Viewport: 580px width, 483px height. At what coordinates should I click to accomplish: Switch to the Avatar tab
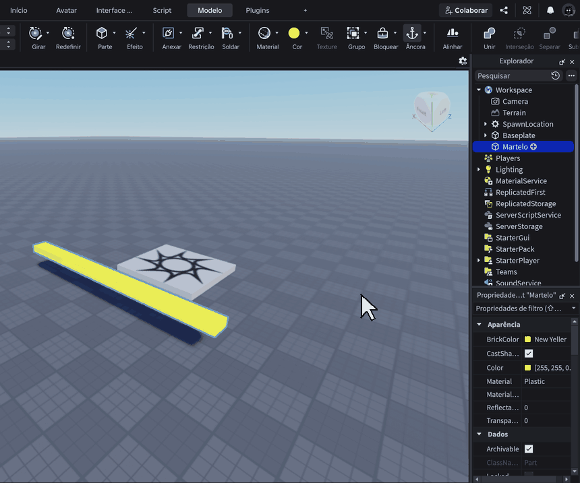pos(67,10)
